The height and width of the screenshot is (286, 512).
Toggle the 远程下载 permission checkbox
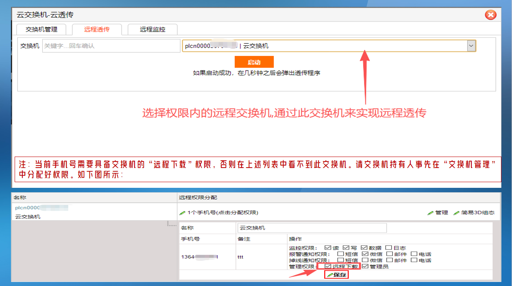click(328, 266)
